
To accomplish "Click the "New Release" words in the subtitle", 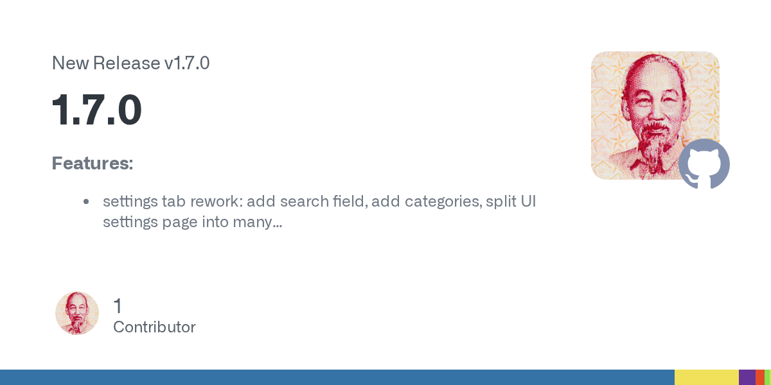I will (106, 64).
